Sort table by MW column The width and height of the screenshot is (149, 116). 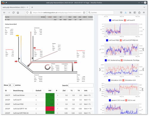50,90
